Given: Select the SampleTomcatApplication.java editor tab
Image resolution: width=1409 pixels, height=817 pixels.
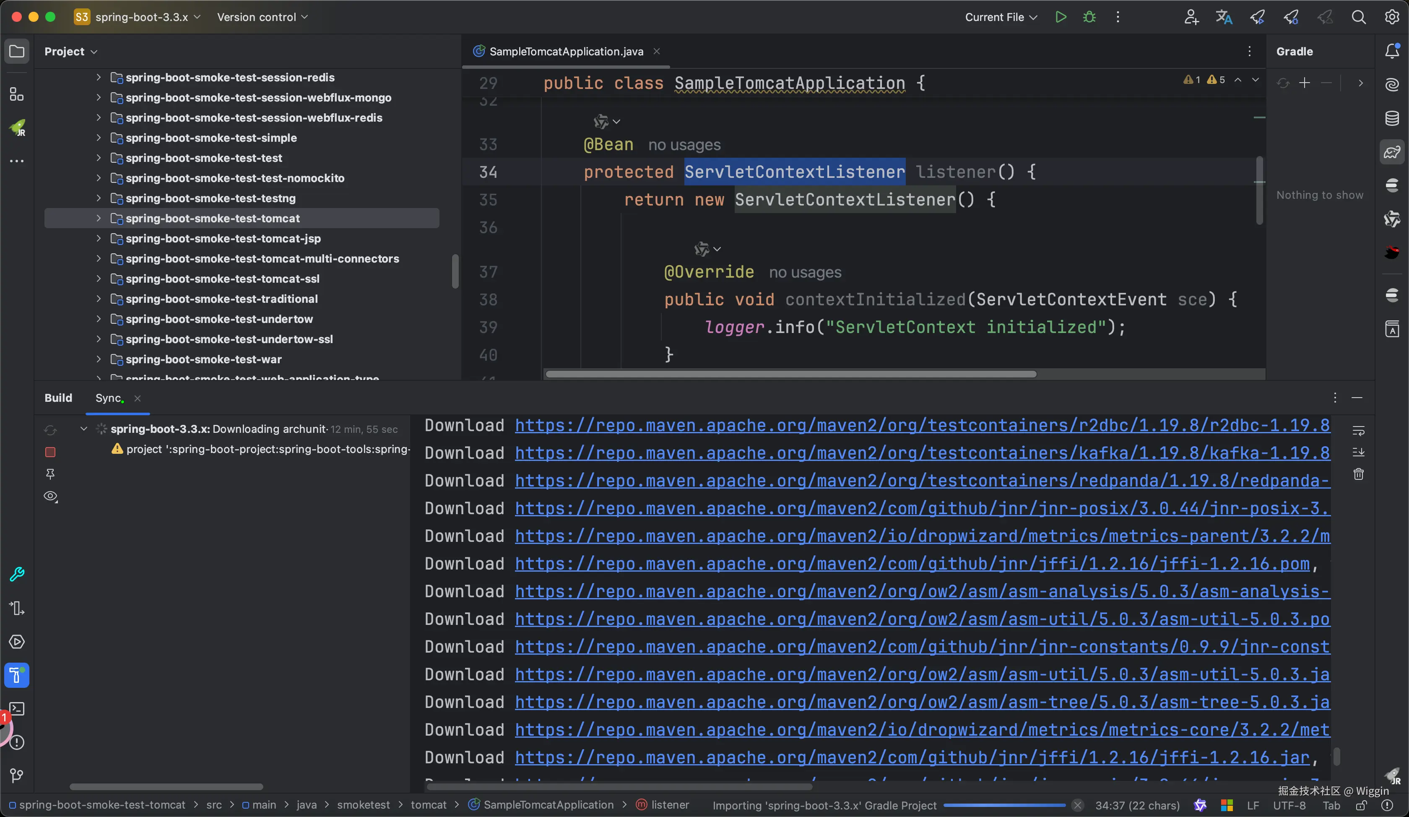Looking at the screenshot, I should [565, 52].
